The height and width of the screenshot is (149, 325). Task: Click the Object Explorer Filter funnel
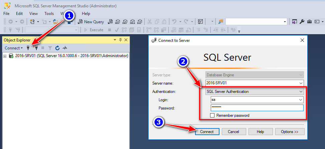[50, 48]
